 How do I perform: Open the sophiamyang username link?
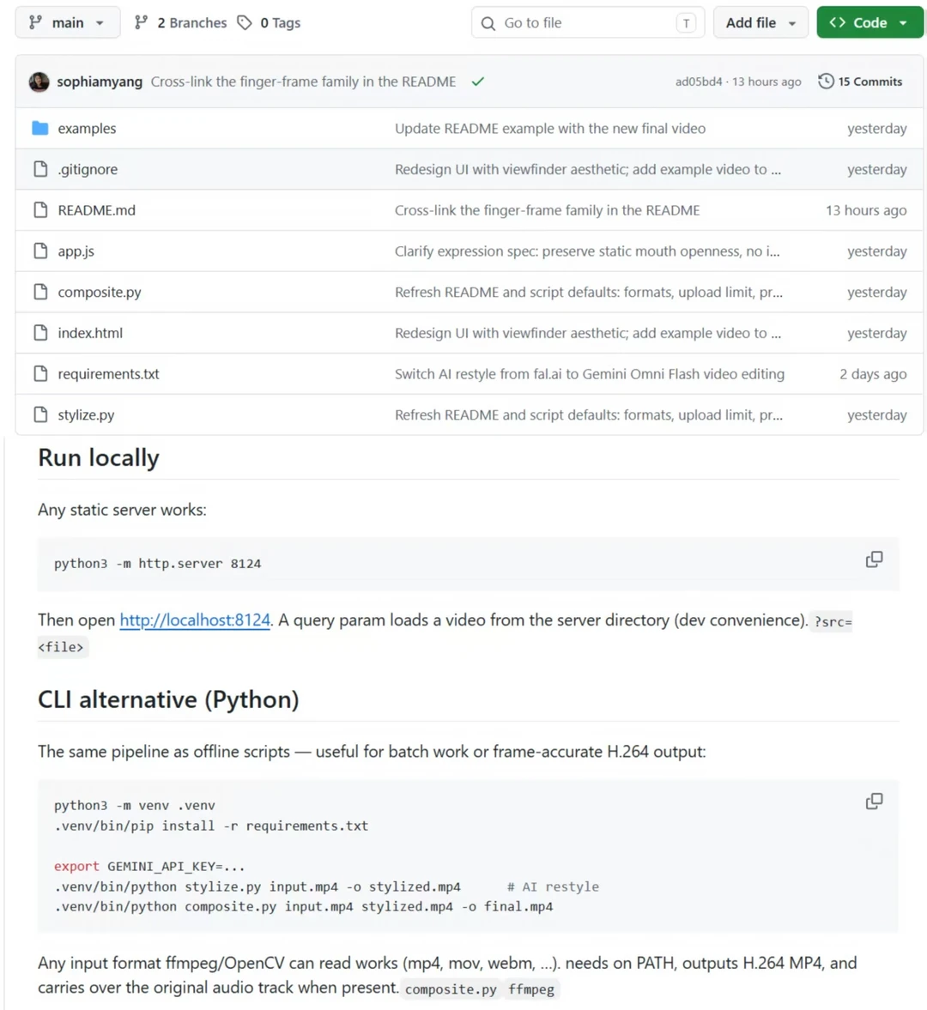tap(100, 82)
